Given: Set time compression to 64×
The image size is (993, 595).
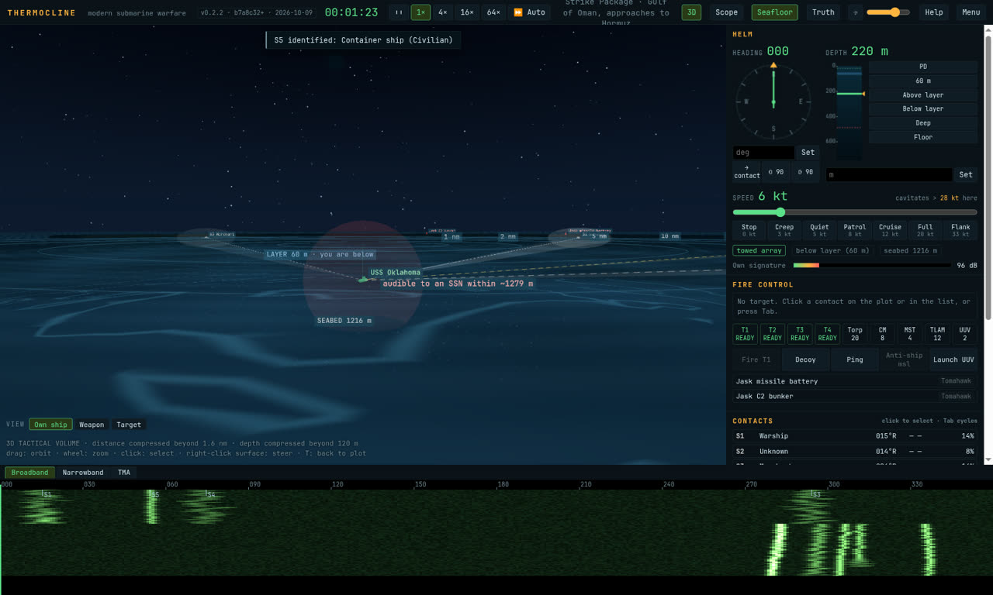Looking at the screenshot, I should (x=493, y=12).
